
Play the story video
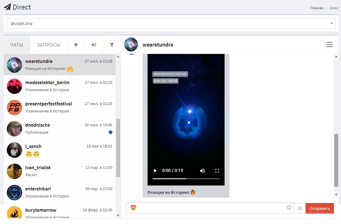point(155,171)
